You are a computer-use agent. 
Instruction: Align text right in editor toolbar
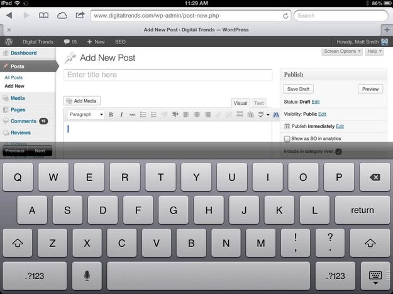pyautogui.click(x=208, y=115)
